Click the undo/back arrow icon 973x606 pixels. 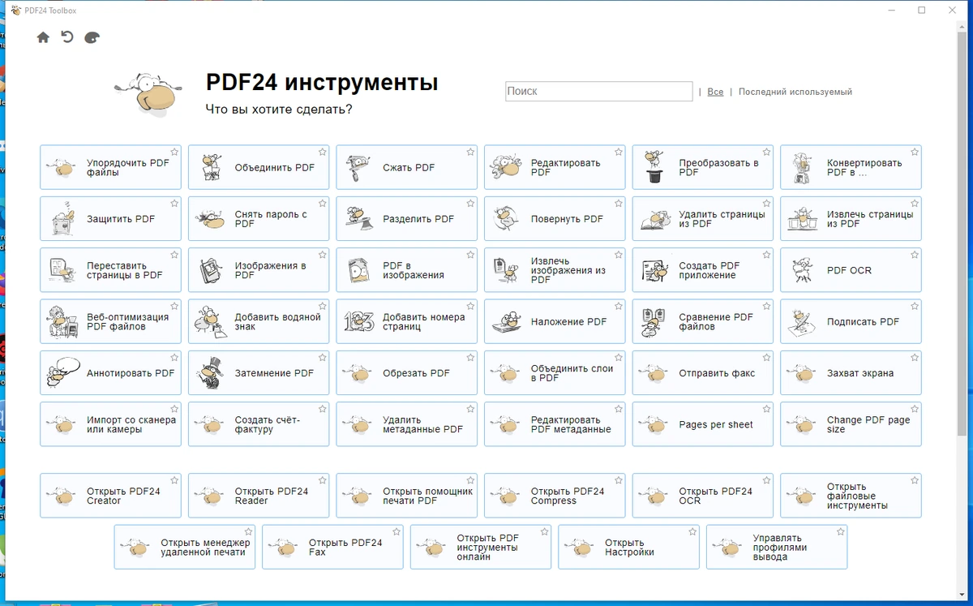pyautogui.click(x=67, y=37)
